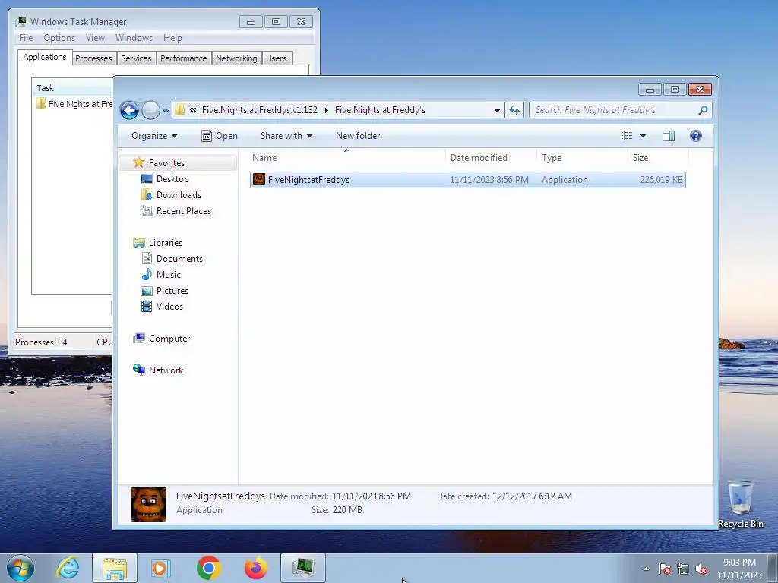Image resolution: width=778 pixels, height=583 pixels.
Task: Refresh the Five Nights at Freddy's folder
Action: point(514,110)
